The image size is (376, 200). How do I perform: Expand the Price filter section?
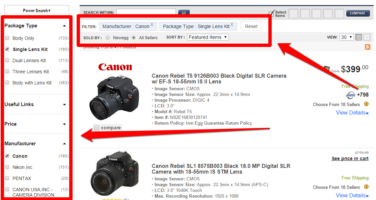(x=64, y=124)
